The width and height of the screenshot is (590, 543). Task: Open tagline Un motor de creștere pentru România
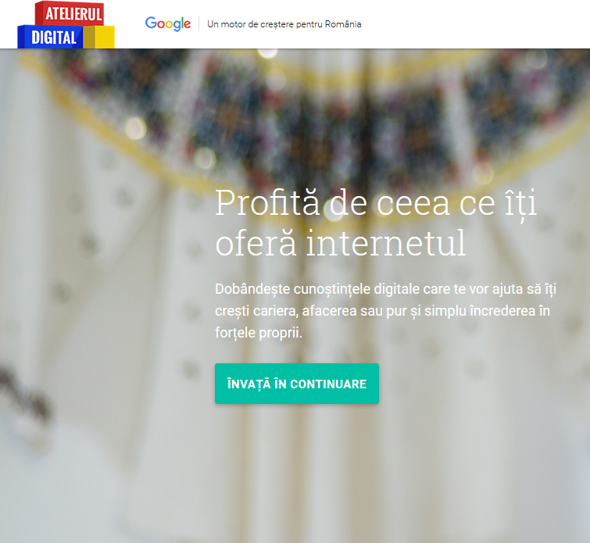coord(284,24)
